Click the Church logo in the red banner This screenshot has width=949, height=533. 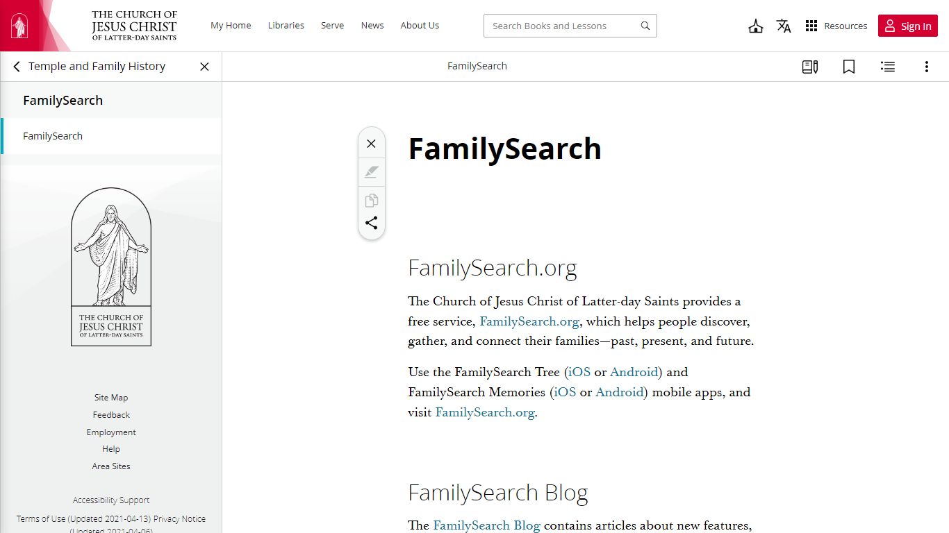point(19,26)
